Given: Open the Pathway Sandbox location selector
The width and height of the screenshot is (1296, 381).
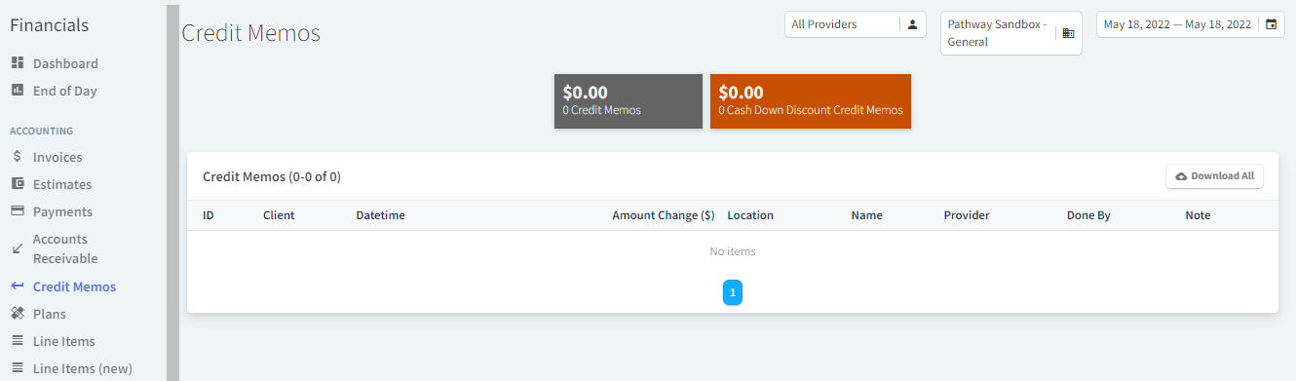Looking at the screenshot, I should click(x=1010, y=33).
